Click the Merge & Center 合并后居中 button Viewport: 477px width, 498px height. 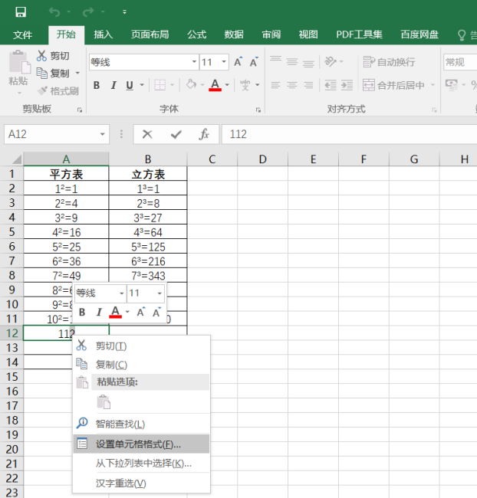click(x=393, y=85)
